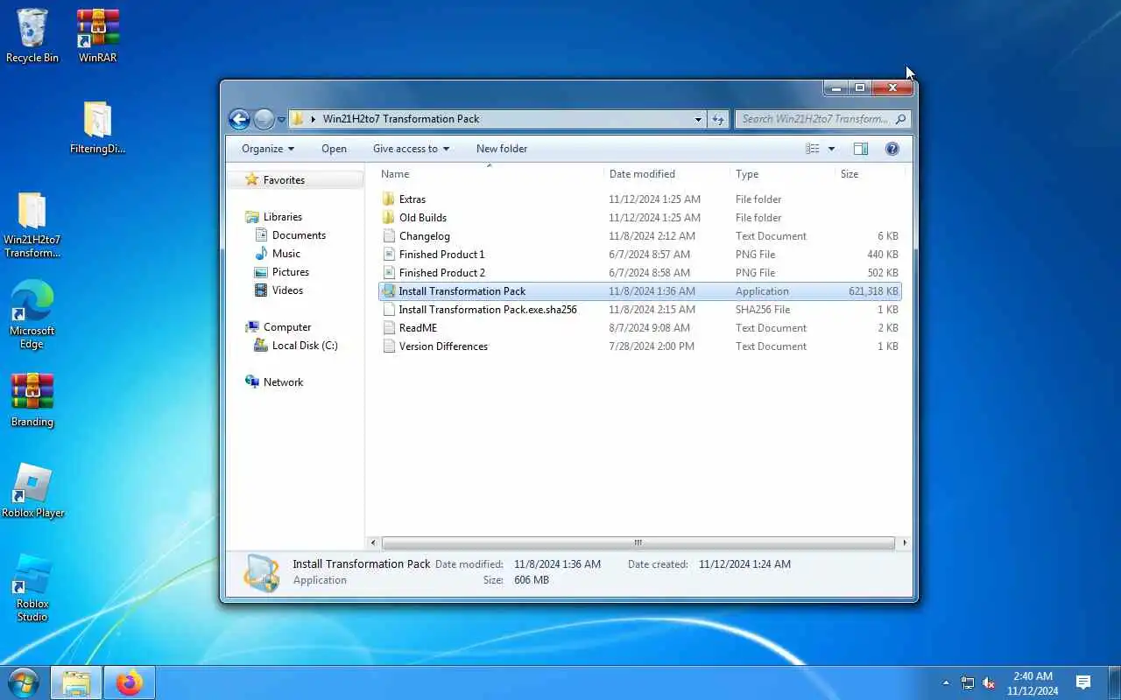
Task: Click the address bar path text
Action: click(x=401, y=119)
